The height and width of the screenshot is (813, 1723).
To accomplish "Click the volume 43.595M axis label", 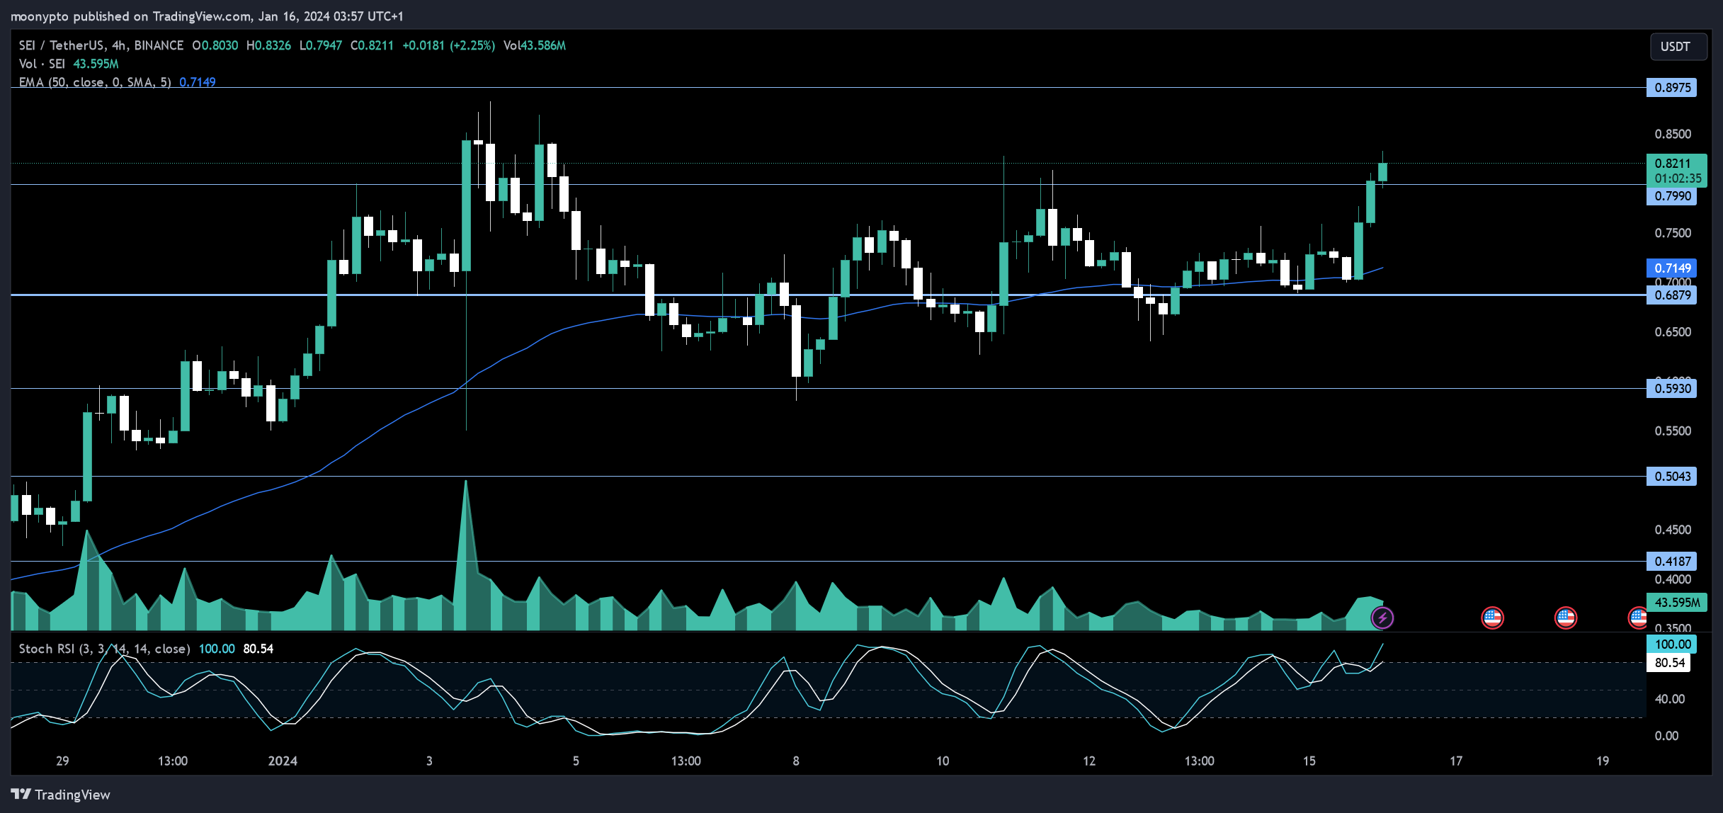I will click(1676, 603).
